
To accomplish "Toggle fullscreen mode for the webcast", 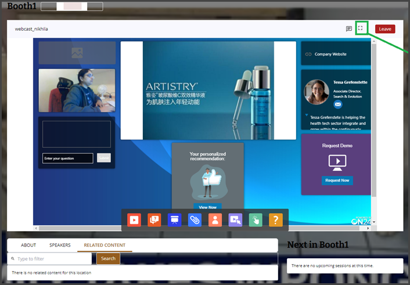I will 360,28.
